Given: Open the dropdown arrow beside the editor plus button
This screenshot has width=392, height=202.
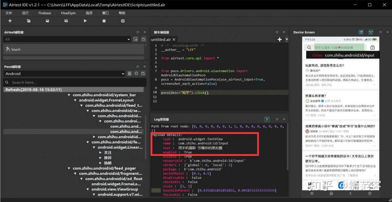Looking at the screenshot, I should [x=287, y=39].
